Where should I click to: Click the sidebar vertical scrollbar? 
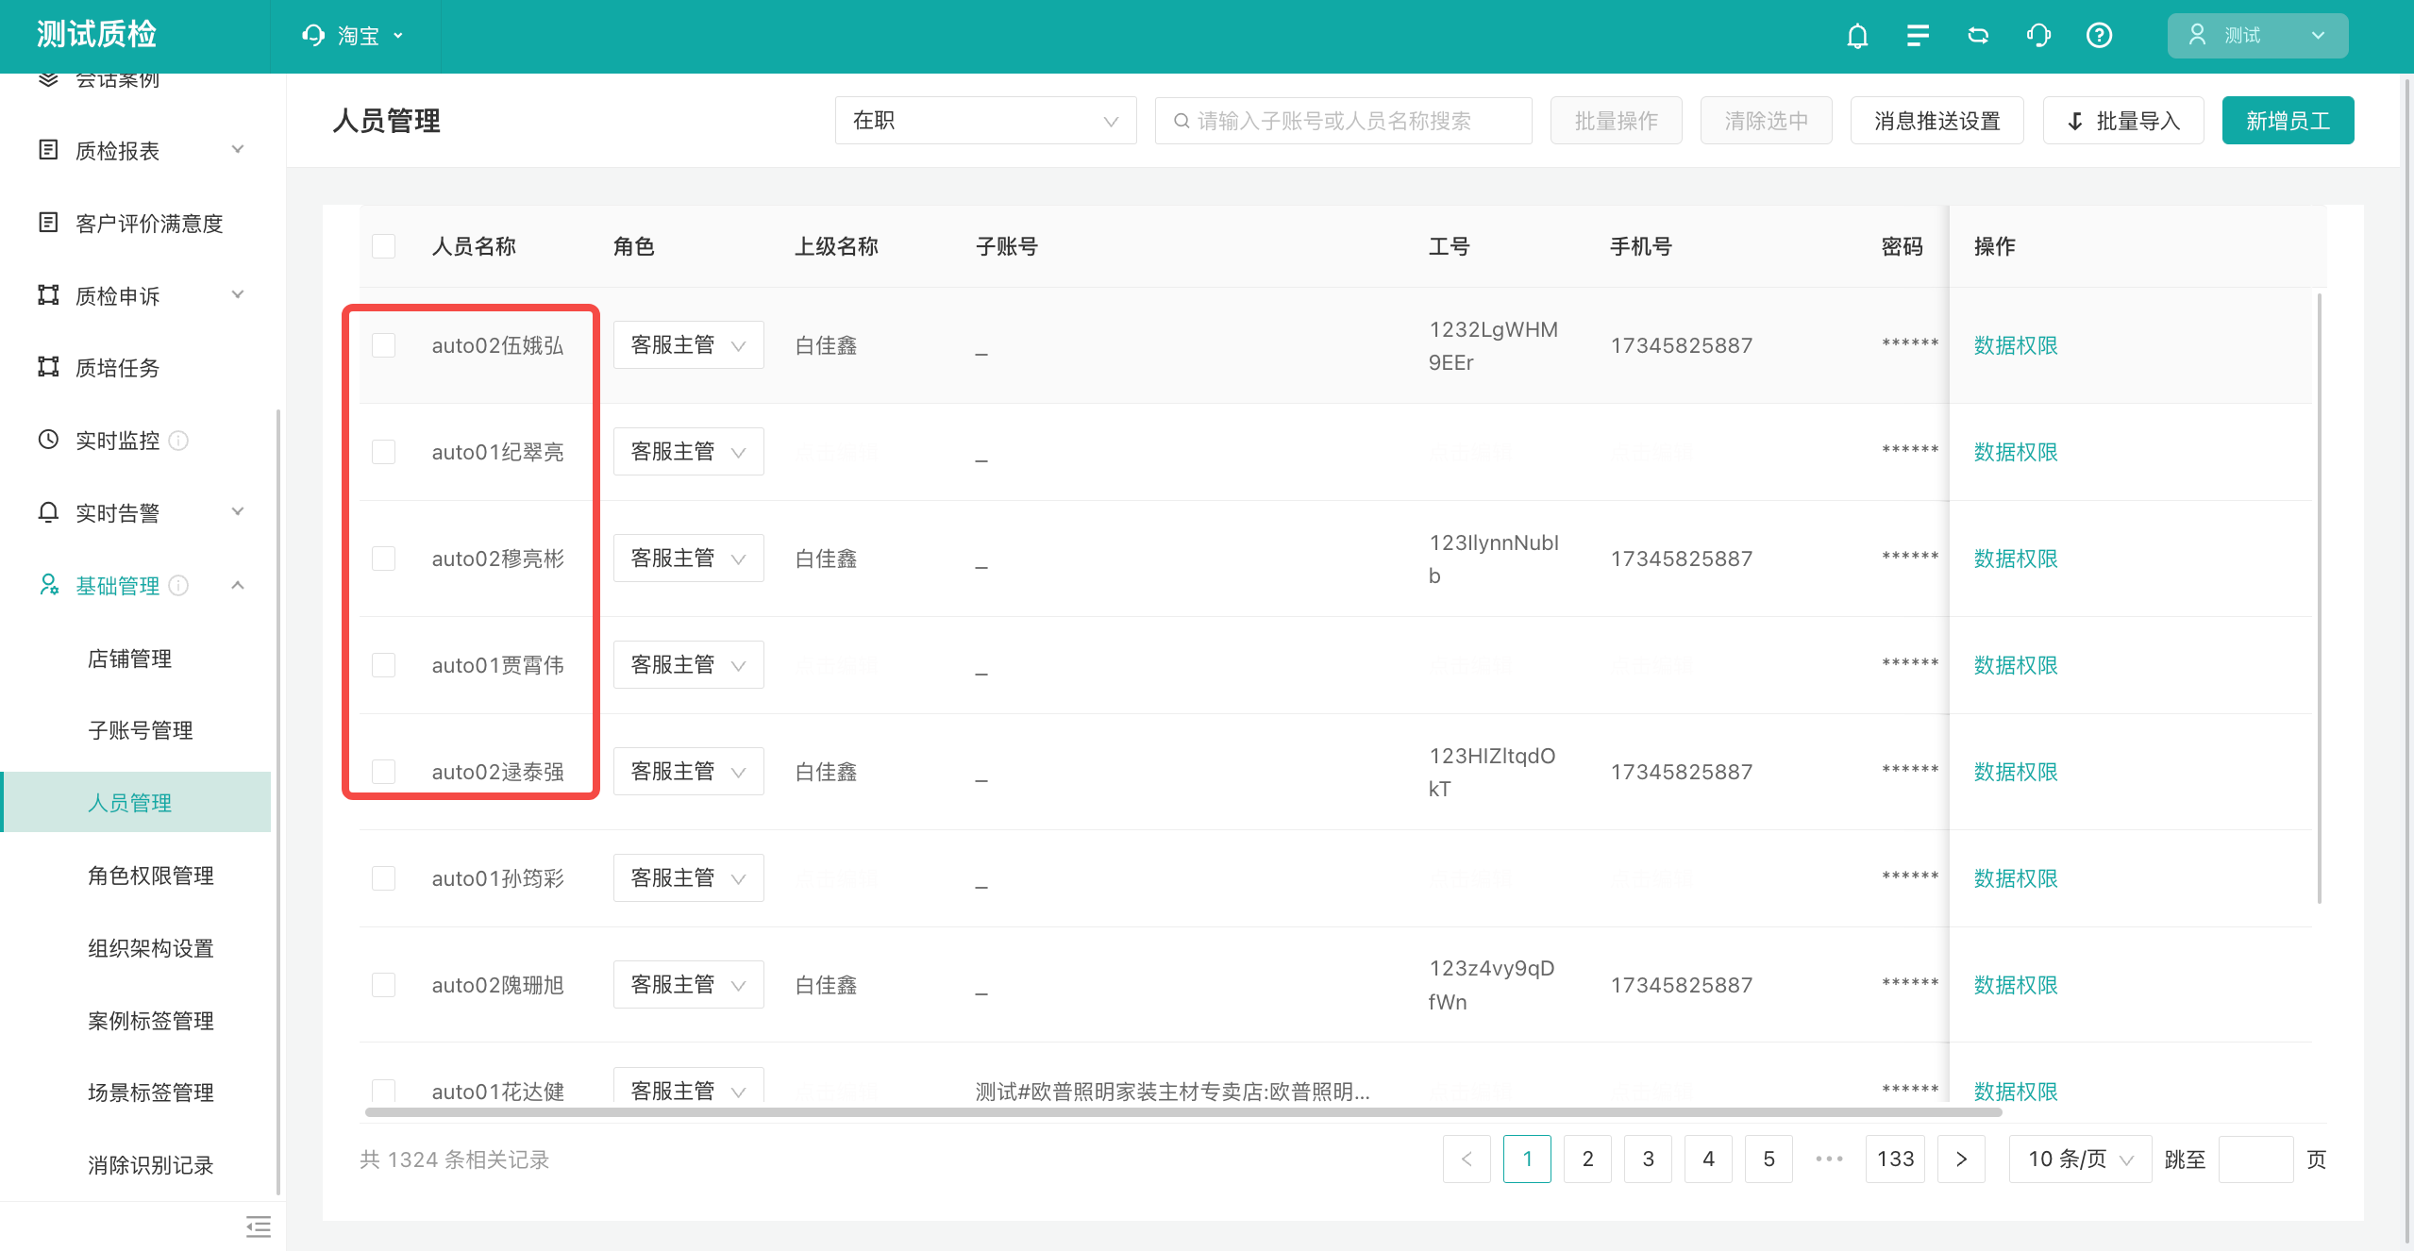click(x=277, y=802)
